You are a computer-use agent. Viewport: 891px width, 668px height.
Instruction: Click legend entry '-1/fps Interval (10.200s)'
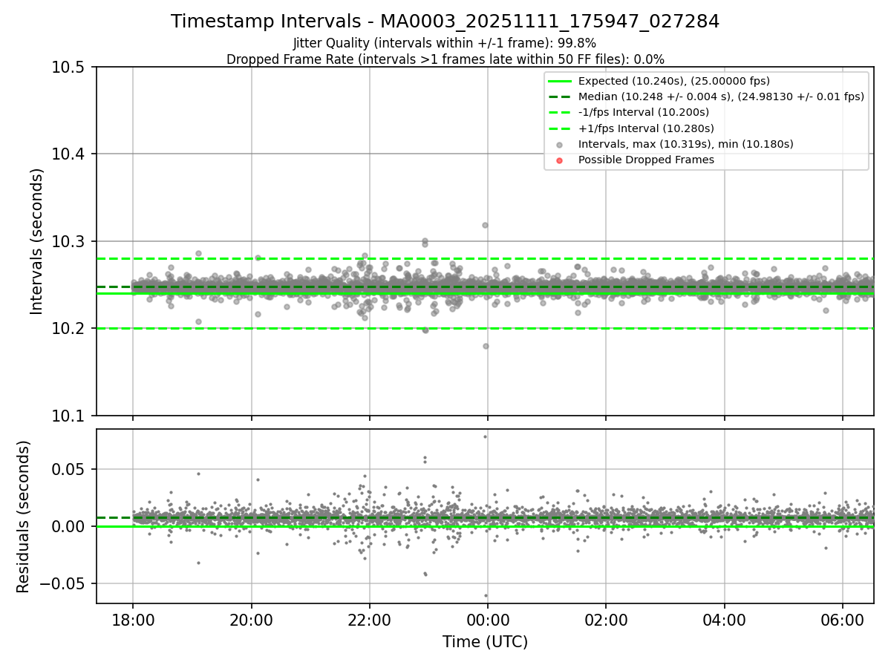[x=644, y=112]
